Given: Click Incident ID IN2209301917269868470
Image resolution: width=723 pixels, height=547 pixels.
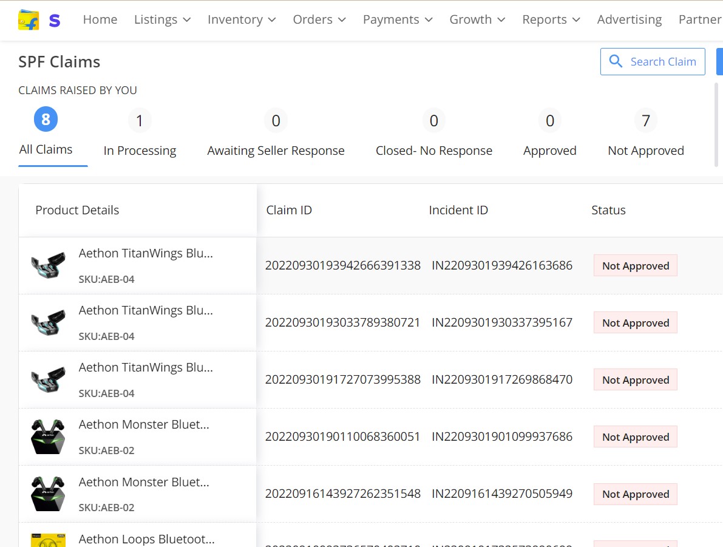Looking at the screenshot, I should coord(501,379).
